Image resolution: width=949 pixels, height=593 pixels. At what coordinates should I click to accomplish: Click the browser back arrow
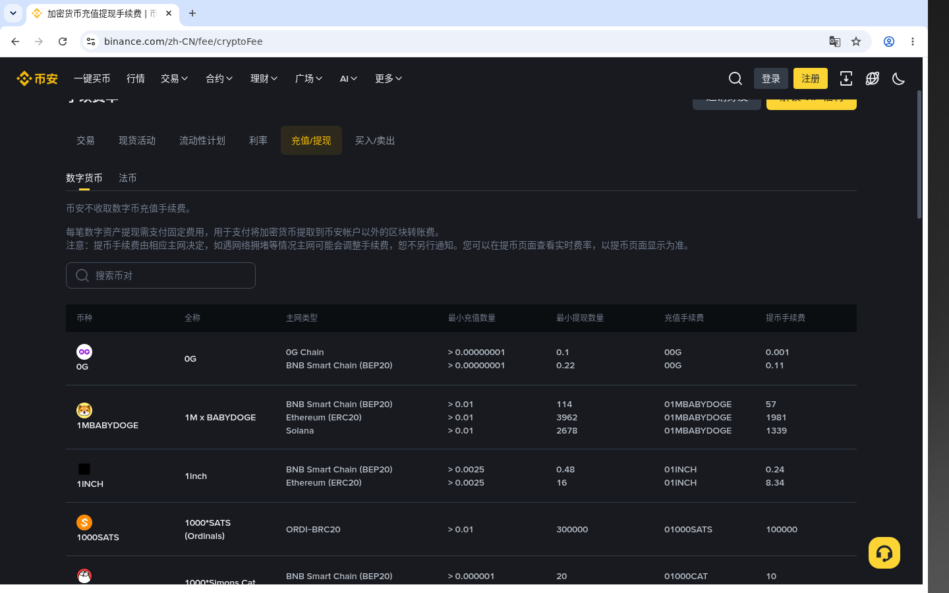point(15,42)
